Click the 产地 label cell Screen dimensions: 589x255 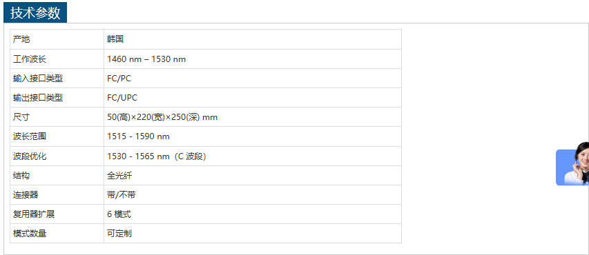(x=57, y=39)
